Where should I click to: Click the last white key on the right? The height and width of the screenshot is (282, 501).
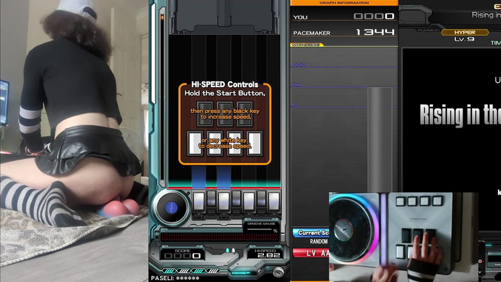click(274, 201)
